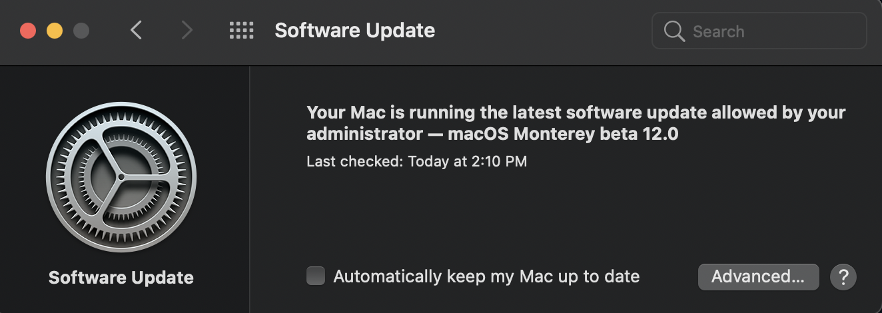Click 'Automatically keep my Mac up to date' label
This screenshot has height=313, width=882.
point(486,276)
